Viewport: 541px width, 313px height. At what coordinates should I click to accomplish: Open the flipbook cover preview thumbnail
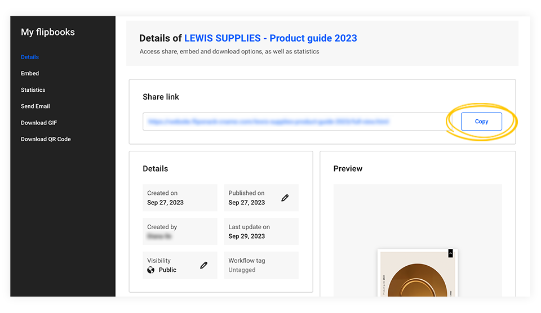(x=416, y=273)
